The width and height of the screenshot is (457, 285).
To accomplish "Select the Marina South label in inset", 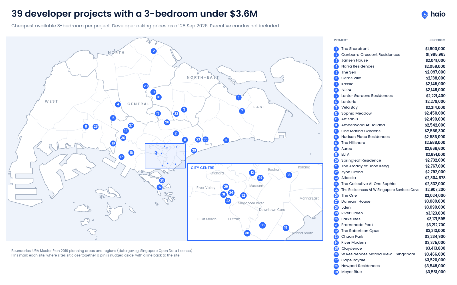I will click(302, 233).
